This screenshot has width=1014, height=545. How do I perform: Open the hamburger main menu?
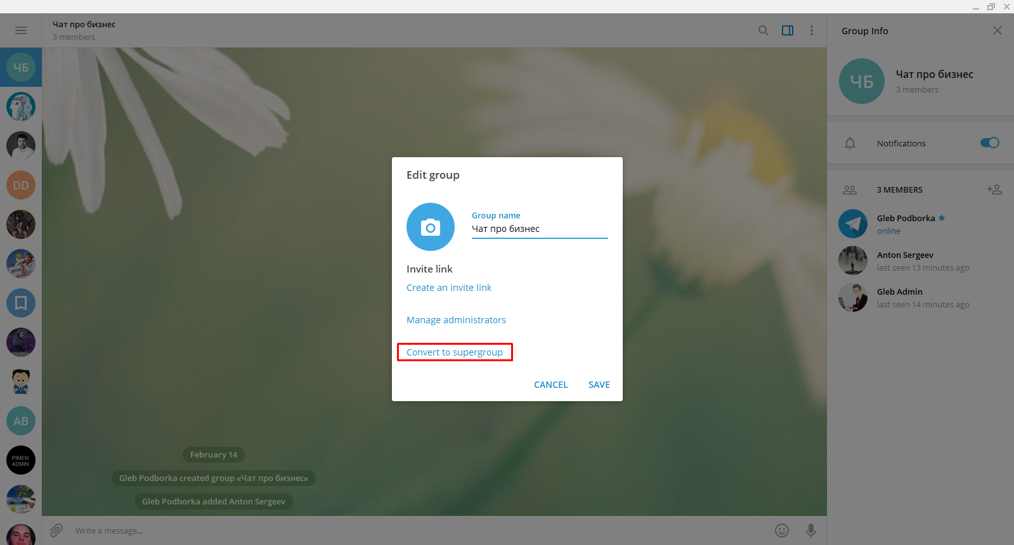(x=21, y=30)
